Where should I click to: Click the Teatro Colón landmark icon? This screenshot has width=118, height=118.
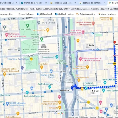(44, 46)
